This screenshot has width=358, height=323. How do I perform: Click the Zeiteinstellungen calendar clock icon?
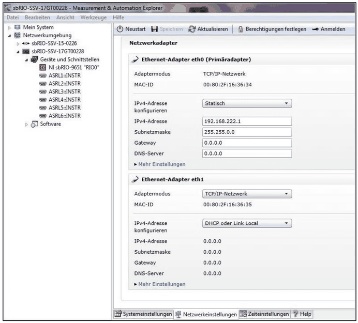coord(243,314)
